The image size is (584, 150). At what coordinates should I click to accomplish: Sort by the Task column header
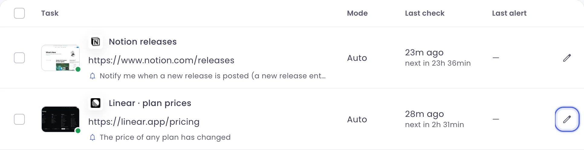point(50,13)
